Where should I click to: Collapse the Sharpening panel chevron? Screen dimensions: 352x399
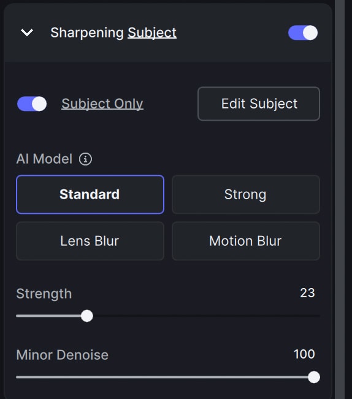pos(27,32)
